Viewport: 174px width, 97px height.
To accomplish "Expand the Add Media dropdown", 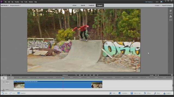I will (x=5, y=5).
